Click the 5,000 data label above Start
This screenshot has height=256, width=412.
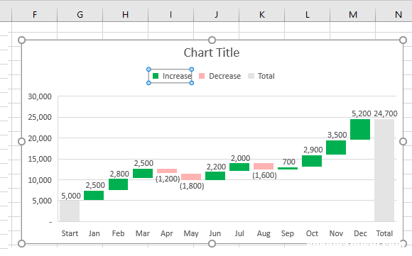[x=71, y=196]
